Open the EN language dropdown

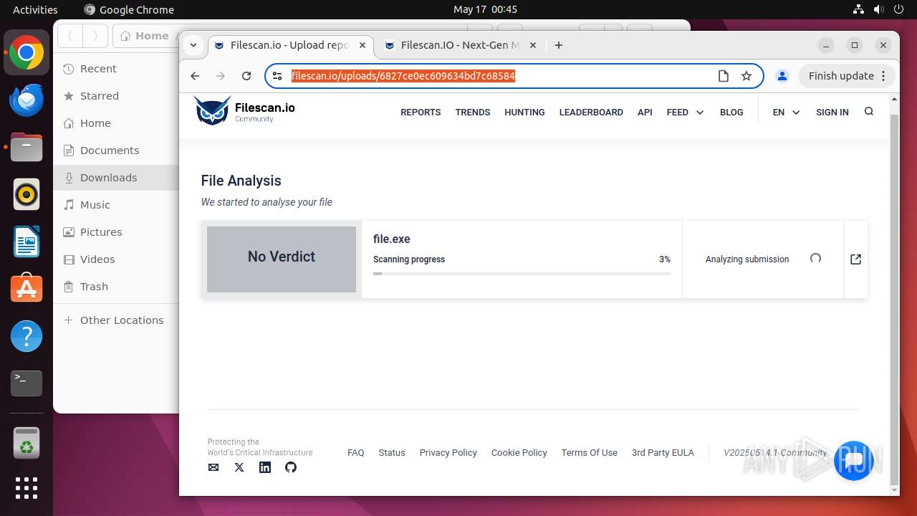coord(786,113)
